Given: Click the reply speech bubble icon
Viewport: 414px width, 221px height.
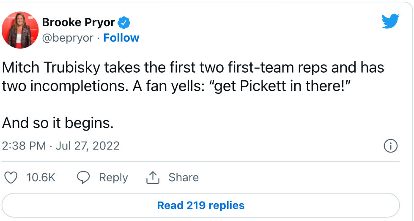Looking at the screenshot, I should point(83,177).
